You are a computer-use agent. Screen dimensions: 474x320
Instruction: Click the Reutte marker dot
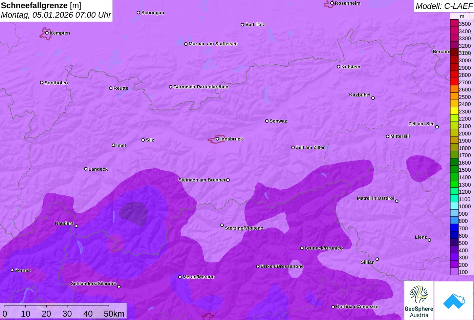(x=111, y=88)
